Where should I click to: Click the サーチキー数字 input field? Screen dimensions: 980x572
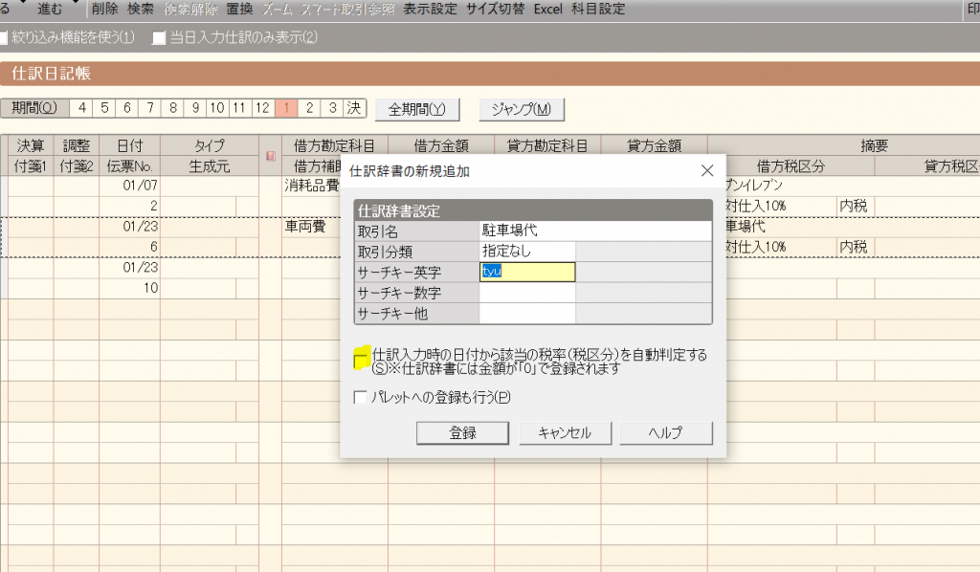point(527,293)
